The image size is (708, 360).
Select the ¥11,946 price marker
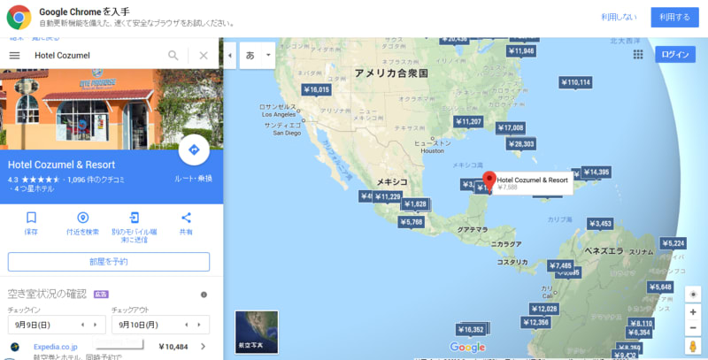[x=521, y=51]
